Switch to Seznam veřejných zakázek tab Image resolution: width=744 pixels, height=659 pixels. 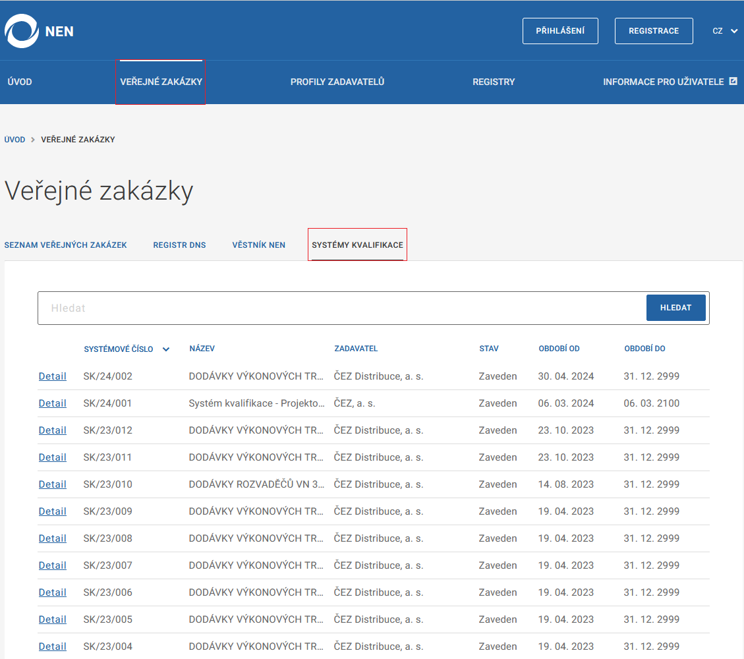[x=65, y=244]
